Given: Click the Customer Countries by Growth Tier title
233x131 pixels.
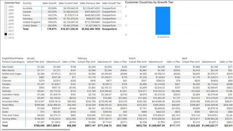Looking at the screenshot, I should pyautogui.click(x=149, y=2).
